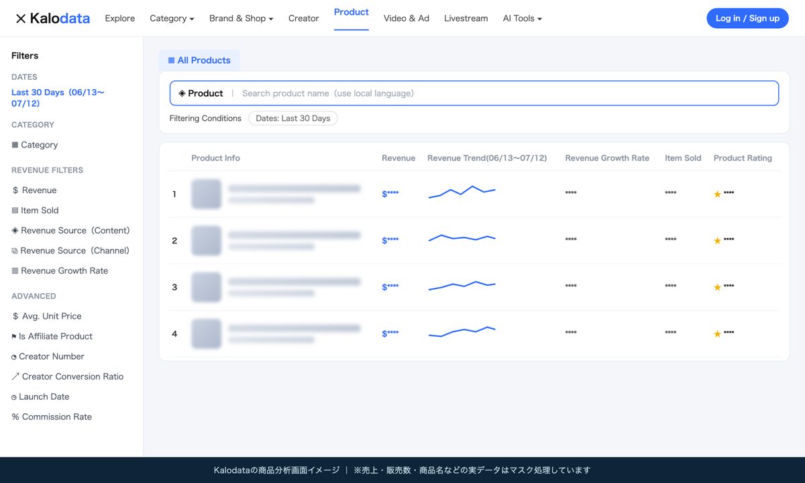Click the Revenue Trend(06/13~07/12) column header
Image resolution: width=805 pixels, height=483 pixels.
pyautogui.click(x=487, y=158)
